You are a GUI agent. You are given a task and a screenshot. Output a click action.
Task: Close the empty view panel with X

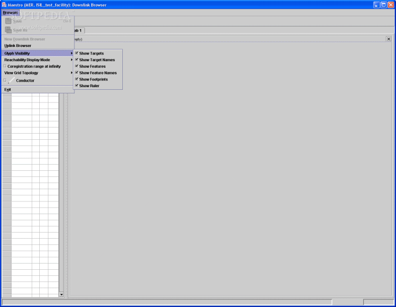(x=389, y=39)
